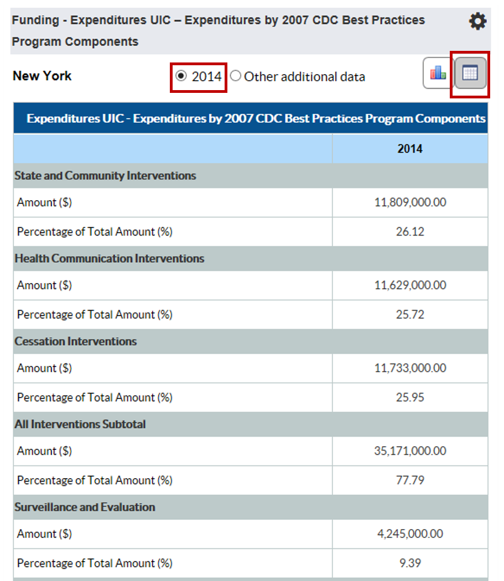Click the Surveillance and Evaluation heading
Screen dimensions: 504x581
(x=85, y=507)
